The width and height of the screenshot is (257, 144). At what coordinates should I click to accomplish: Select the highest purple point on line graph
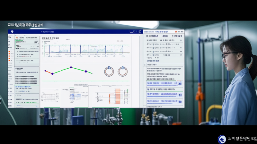pos(71,67)
